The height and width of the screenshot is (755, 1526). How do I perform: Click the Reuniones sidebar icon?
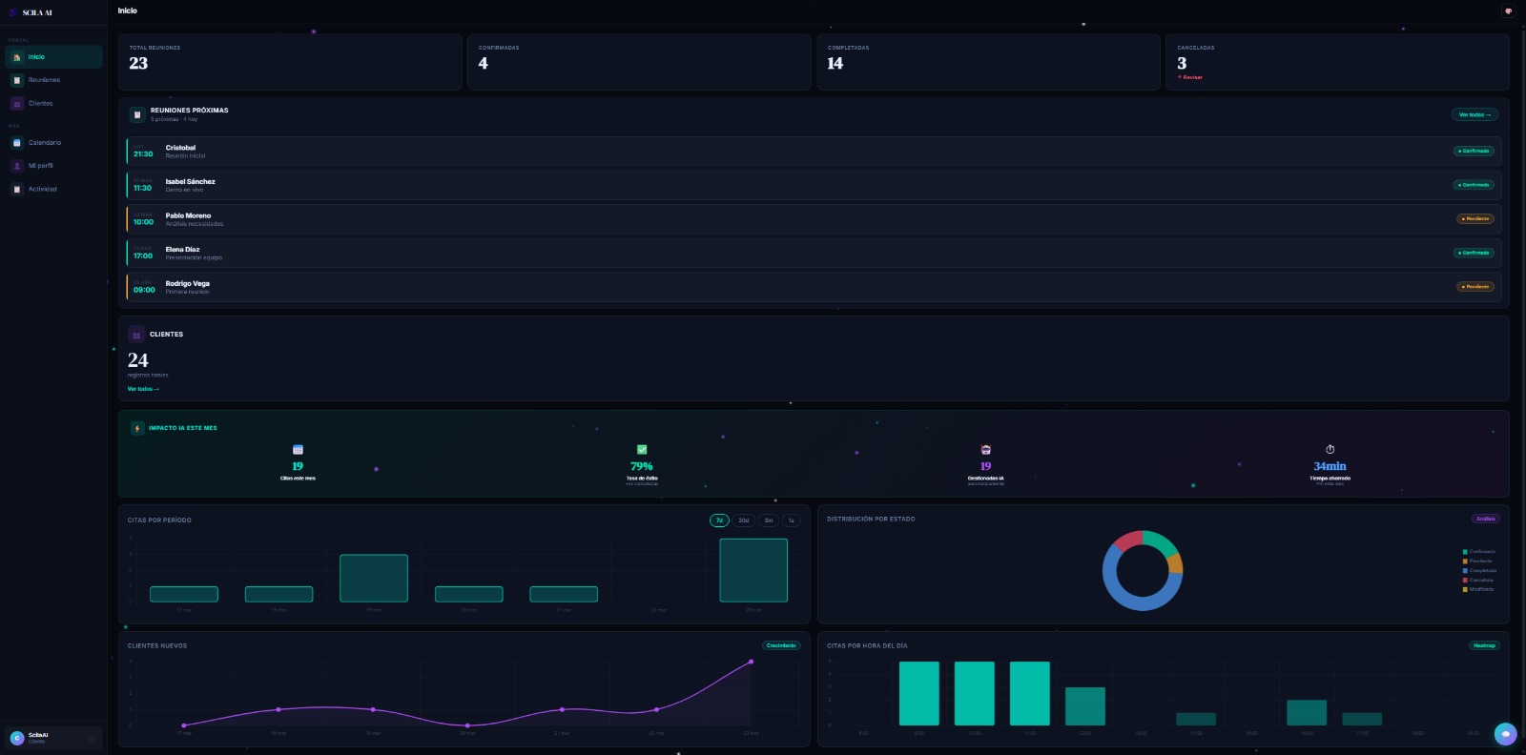(x=17, y=80)
